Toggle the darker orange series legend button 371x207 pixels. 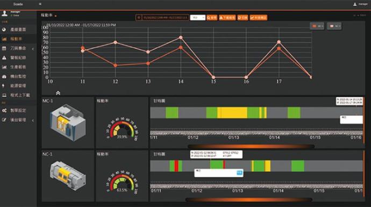(317, 26)
